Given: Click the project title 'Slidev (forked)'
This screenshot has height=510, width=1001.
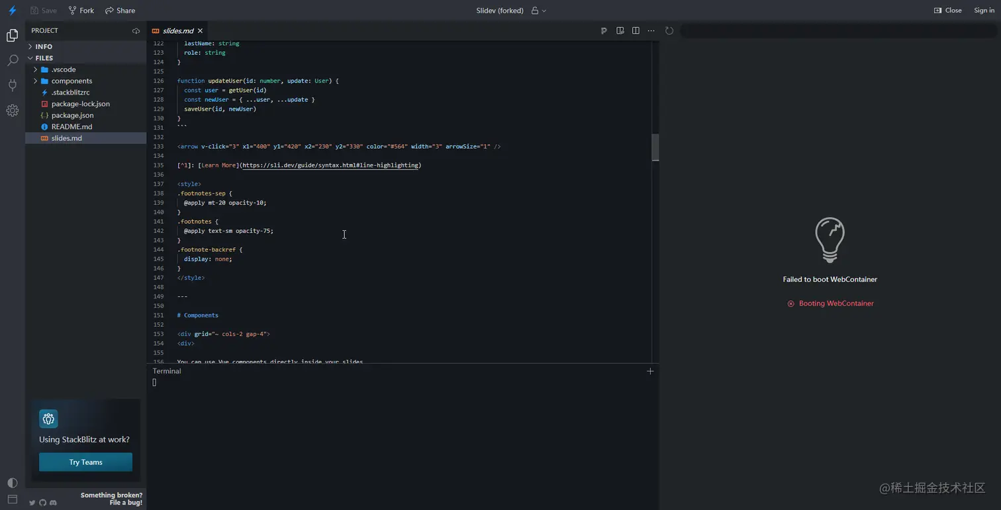Looking at the screenshot, I should (500, 11).
